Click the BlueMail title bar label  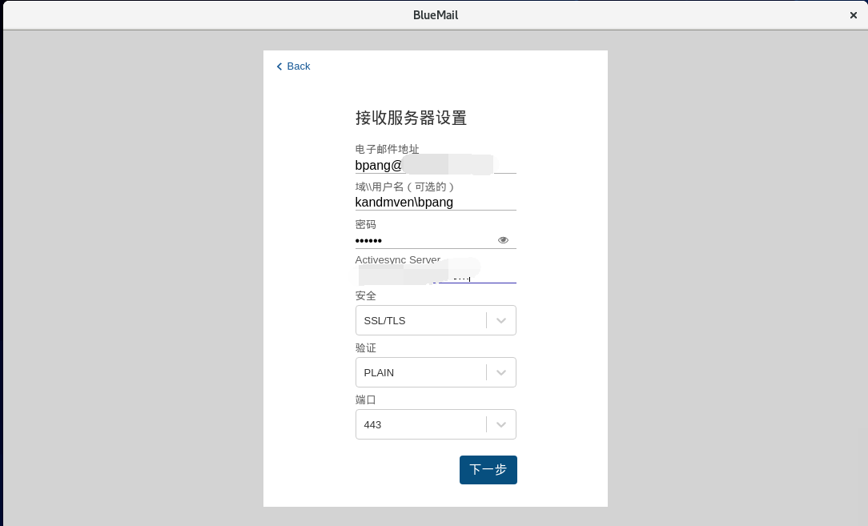435,14
